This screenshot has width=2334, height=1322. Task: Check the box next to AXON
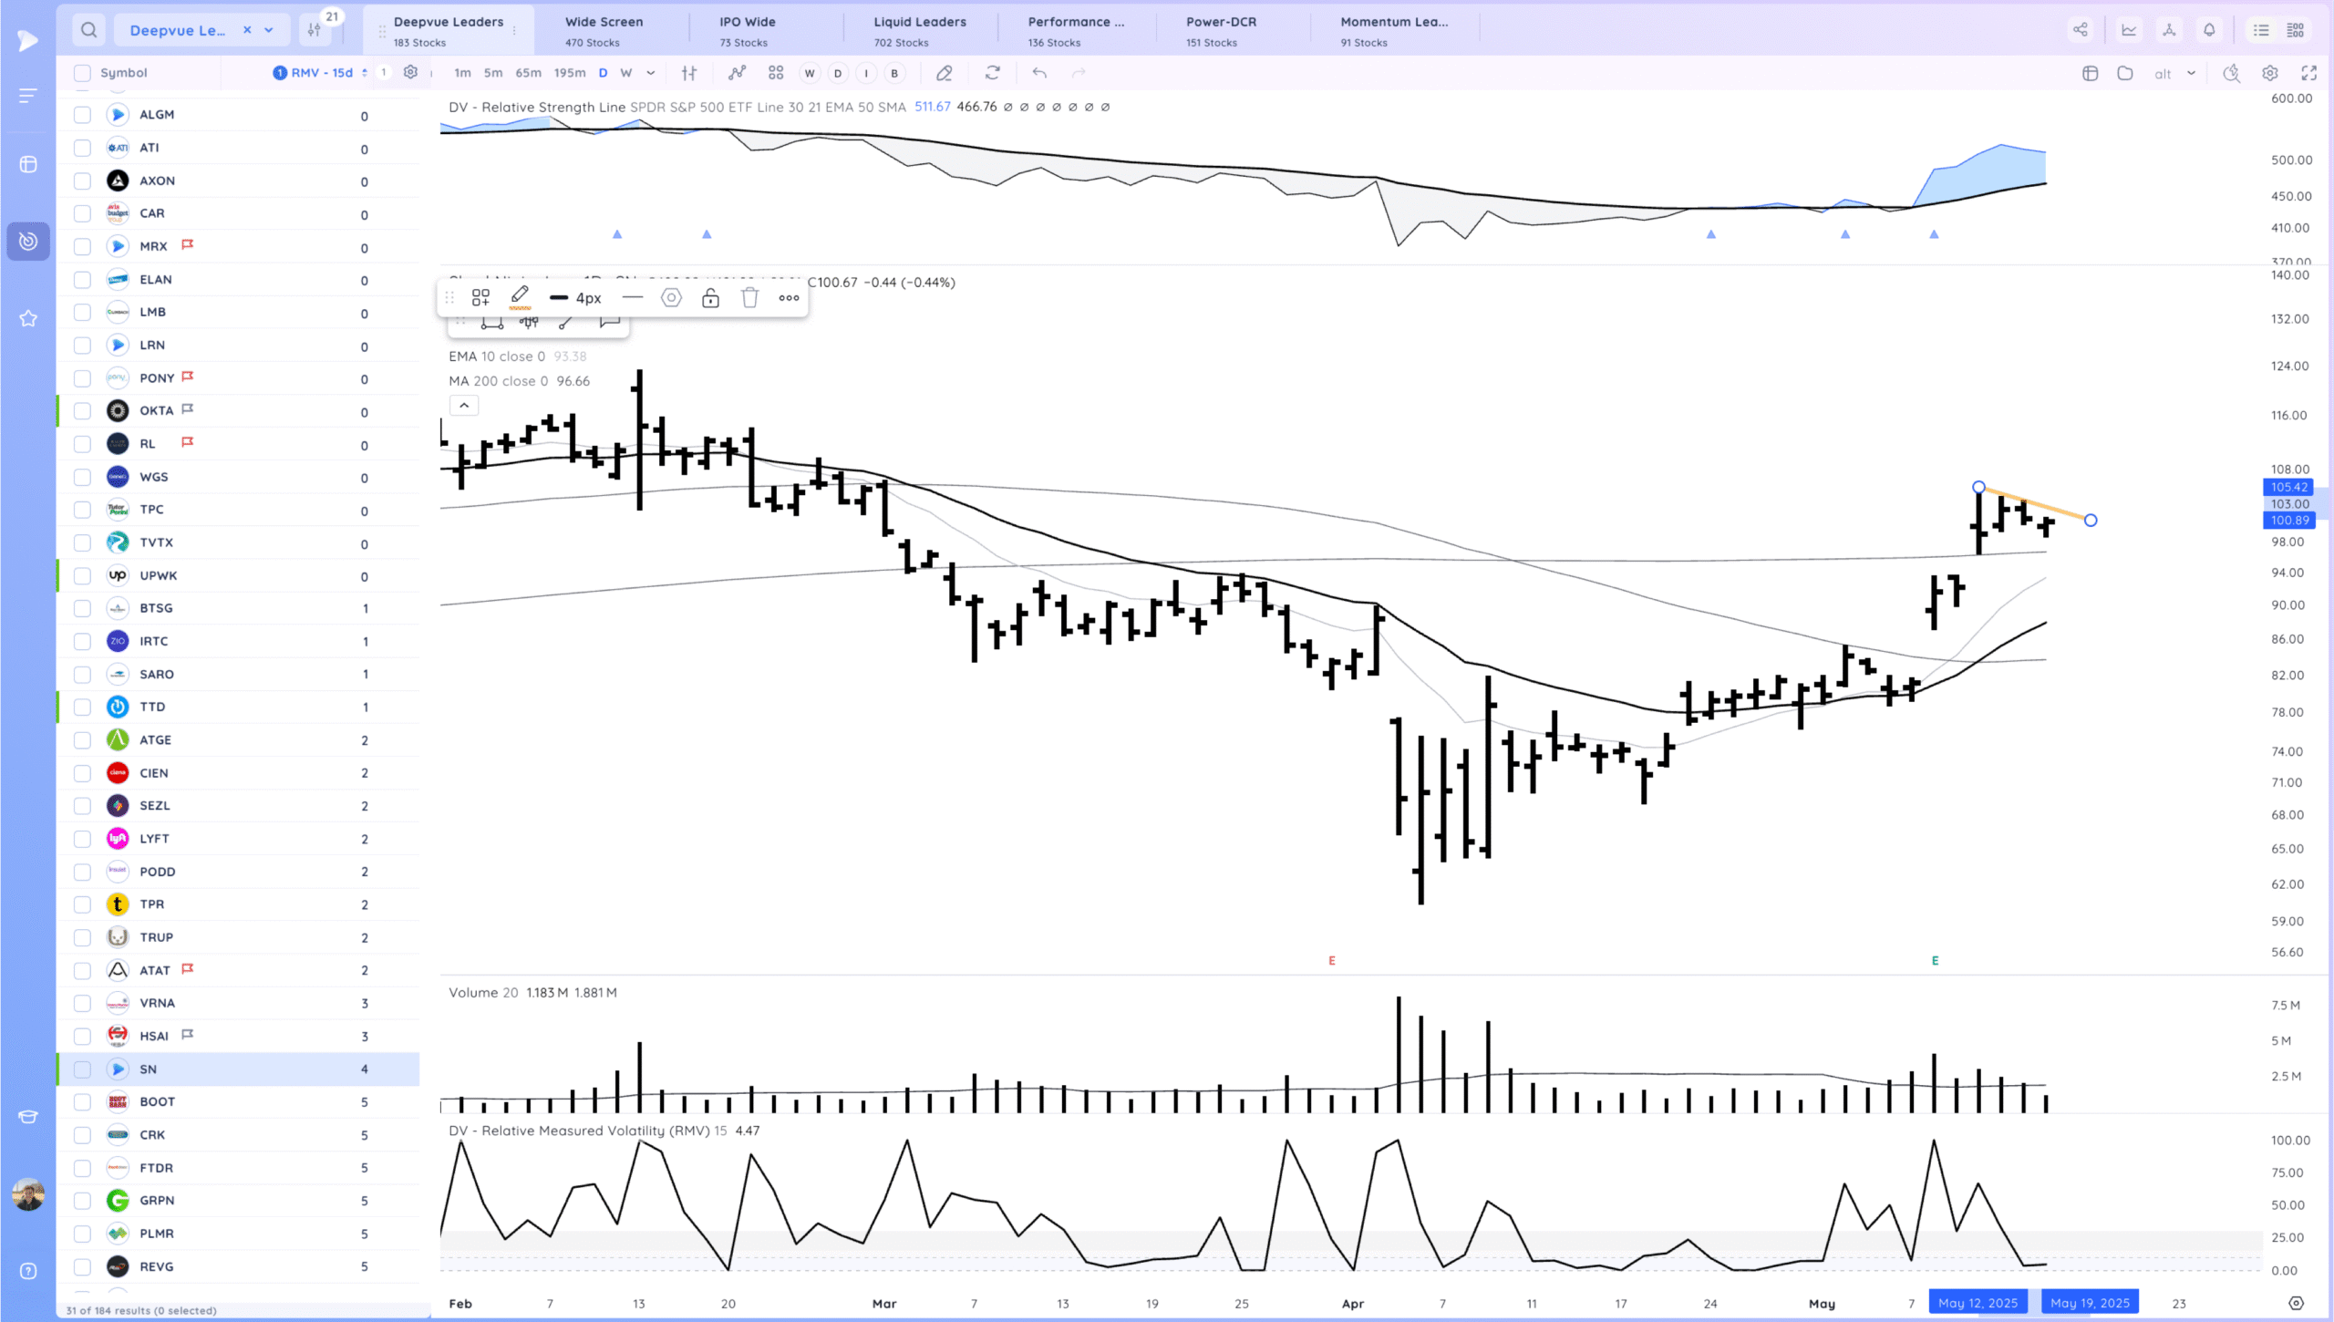click(82, 181)
